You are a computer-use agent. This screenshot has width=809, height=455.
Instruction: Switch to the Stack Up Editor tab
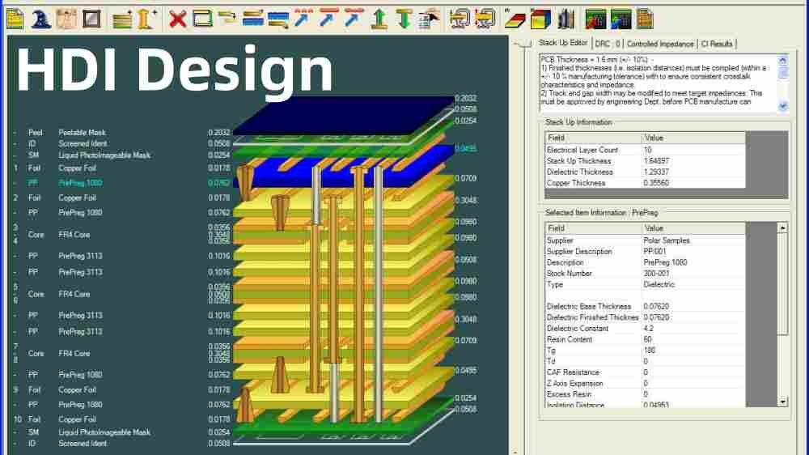click(x=562, y=44)
